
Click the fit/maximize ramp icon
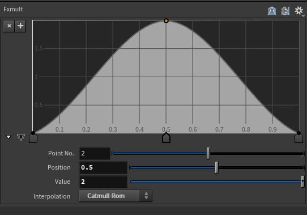pos(21,137)
